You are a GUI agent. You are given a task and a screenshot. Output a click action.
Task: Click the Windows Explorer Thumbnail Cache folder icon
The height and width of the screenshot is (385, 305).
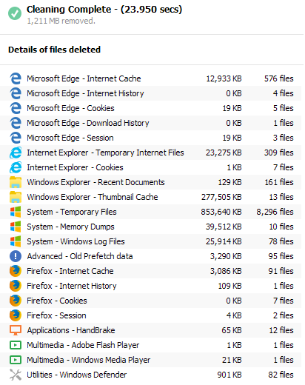16,197
